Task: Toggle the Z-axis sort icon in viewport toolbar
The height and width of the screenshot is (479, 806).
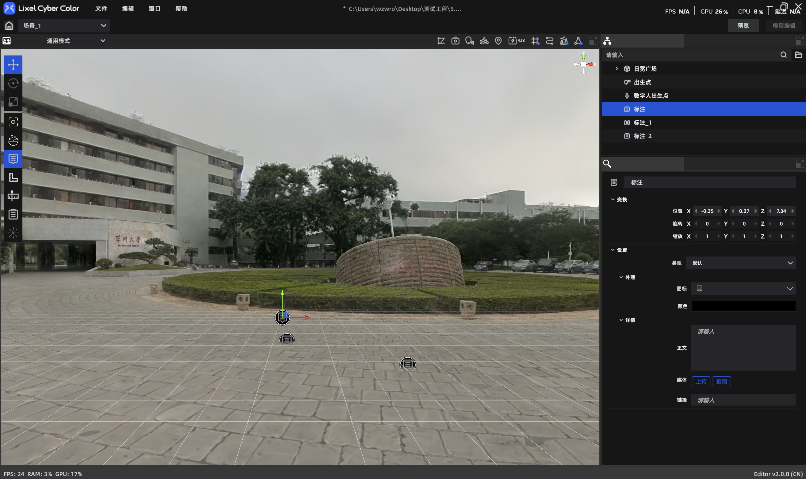Action: click(x=441, y=41)
